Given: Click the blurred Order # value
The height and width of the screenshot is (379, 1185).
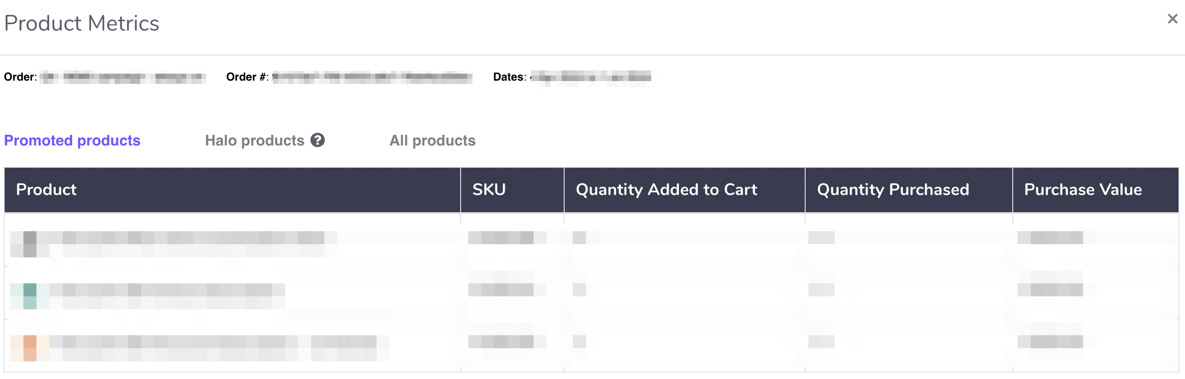Looking at the screenshot, I should (372, 77).
